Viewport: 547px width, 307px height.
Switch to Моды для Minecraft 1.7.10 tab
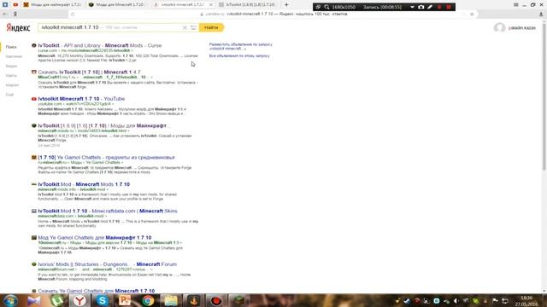point(116,4)
